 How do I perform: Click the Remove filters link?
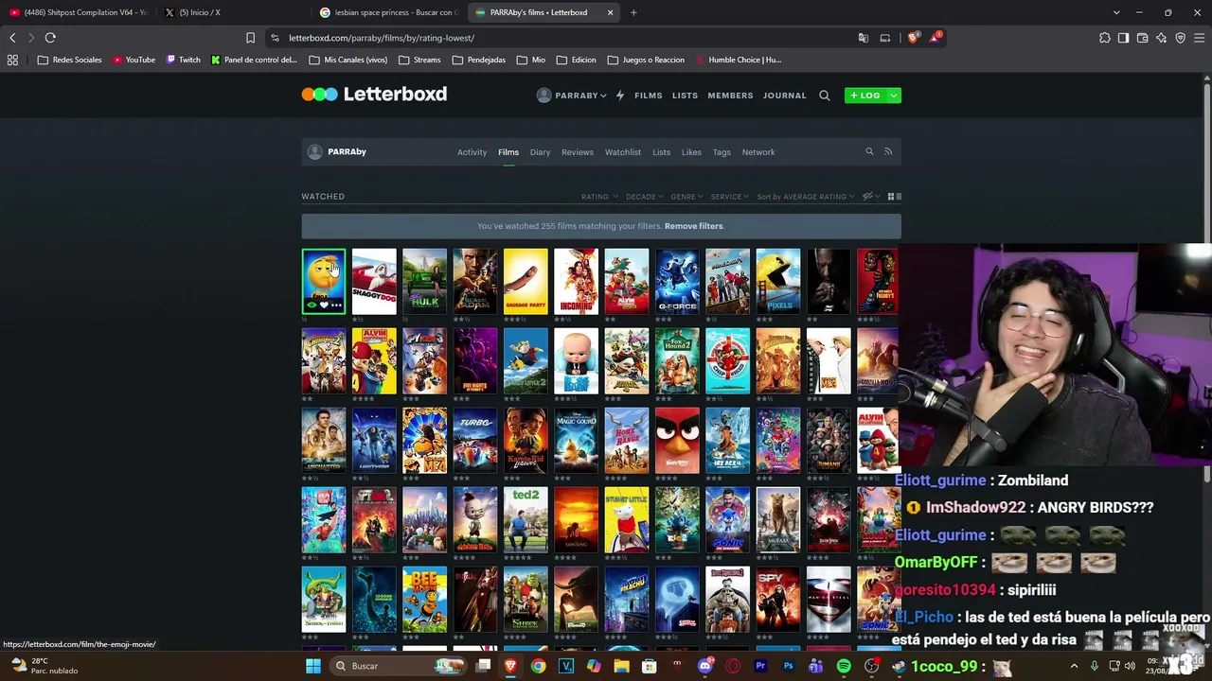(x=694, y=226)
